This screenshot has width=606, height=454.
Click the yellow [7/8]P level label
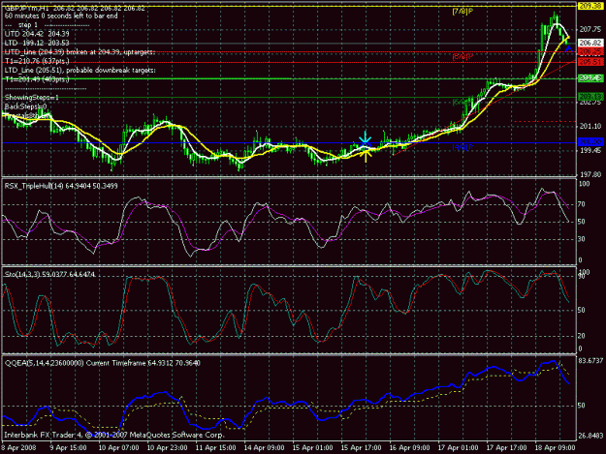click(x=462, y=12)
